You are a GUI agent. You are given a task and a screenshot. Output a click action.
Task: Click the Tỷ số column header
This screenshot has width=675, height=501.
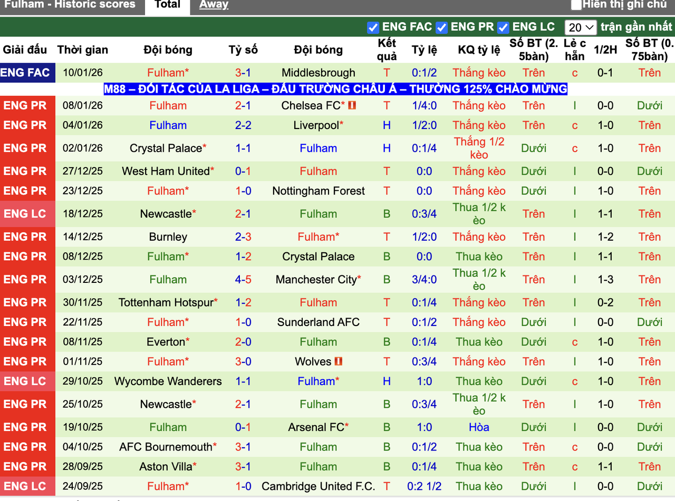pyautogui.click(x=243, y=50)
